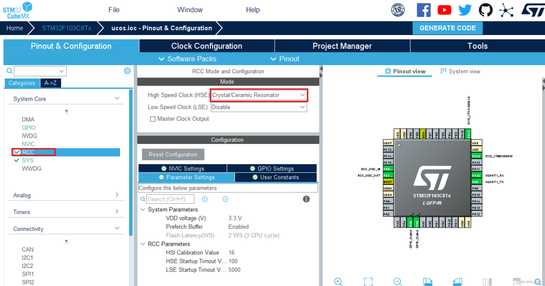Open the High Speed Clock (HSE) dropdown
545x286 pixels.
259,95
